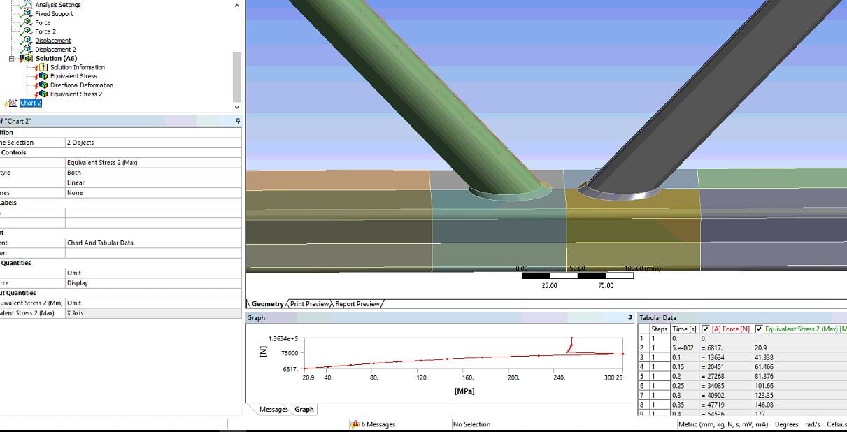Select Analysis Settings in the tree
This screenshot has height=432, width=847.
pos(58,5)
